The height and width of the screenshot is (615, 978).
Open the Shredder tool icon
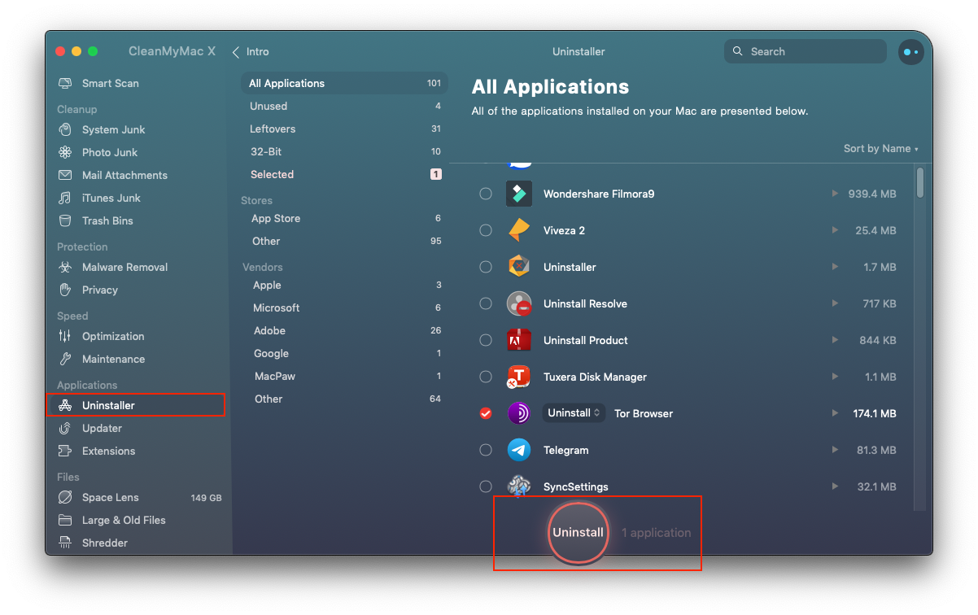(65, 543)
